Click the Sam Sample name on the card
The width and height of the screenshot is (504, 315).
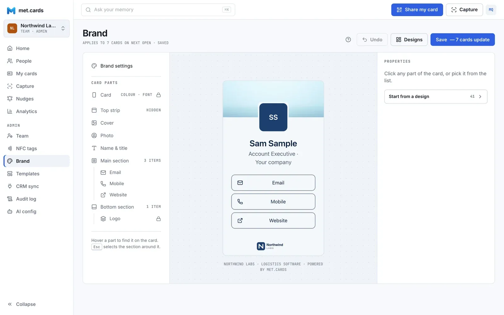(273, 144)
